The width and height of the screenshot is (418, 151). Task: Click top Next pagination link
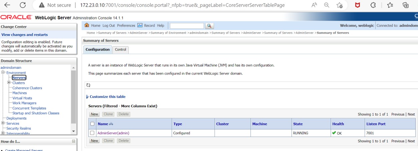pos(411,114)
